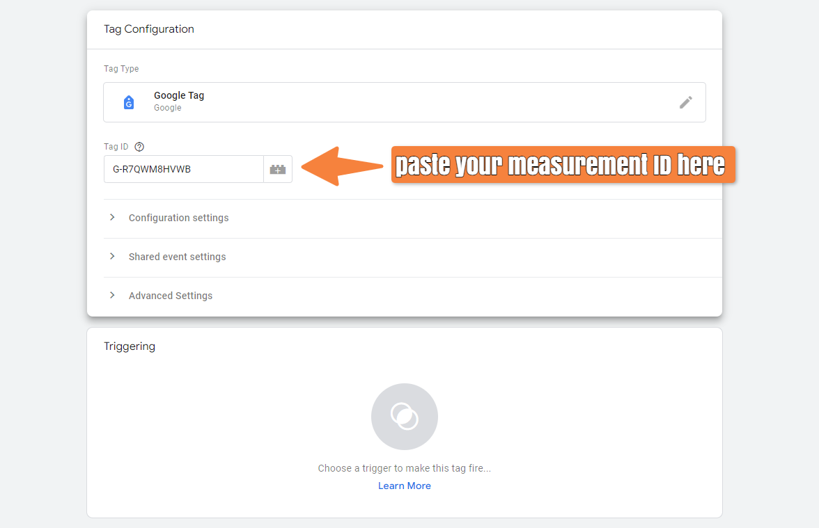Select the Google Tag type name
This screenshot has height=528, width=819.
tap(179, 95)
